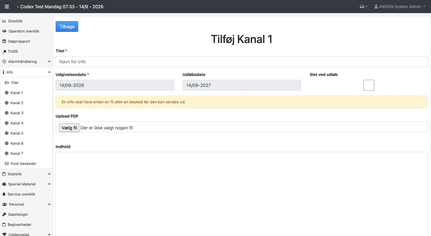Click the Titel input field
Viewport: 431px width, 236px height.
[x=242, y=62]
